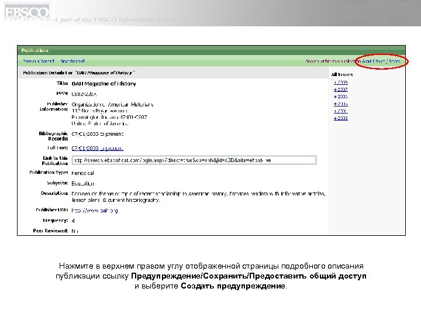Expand the 2003 issues list
Image resolution: width=421 pixels, height=316 pixels.
click(341, 118)
